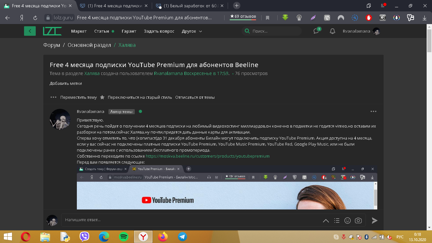Click the 'Форум' breadcrumb link
This screenshot has width=432, height=243.
(52, 45)
